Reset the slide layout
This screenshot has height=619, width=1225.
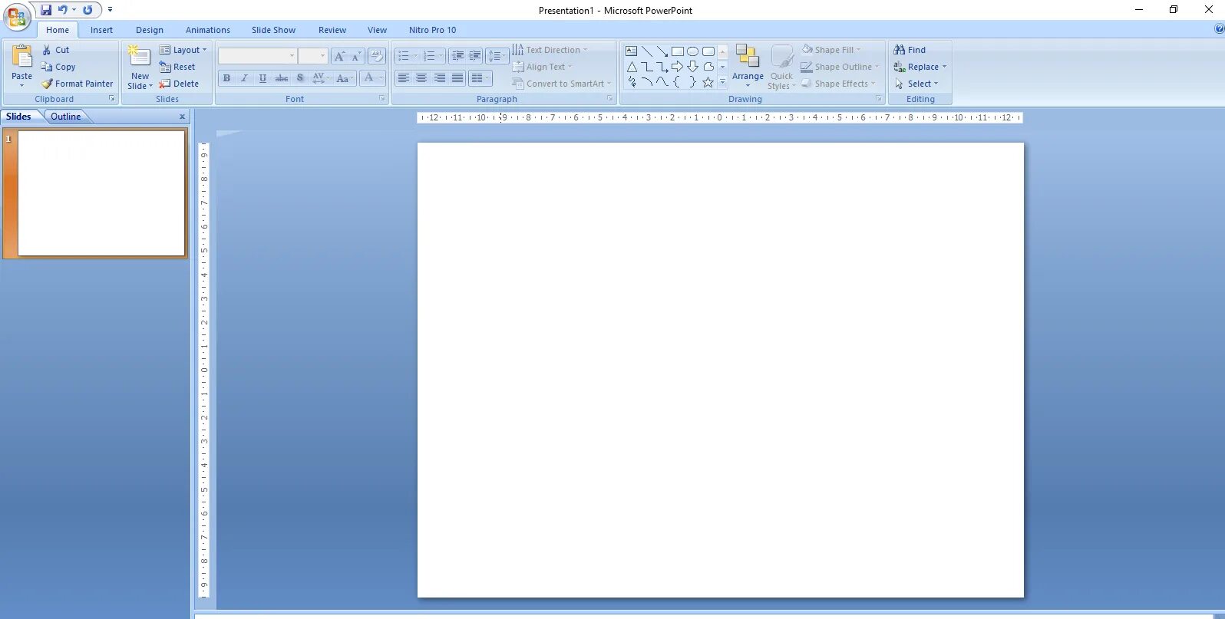tap(177, 67)
